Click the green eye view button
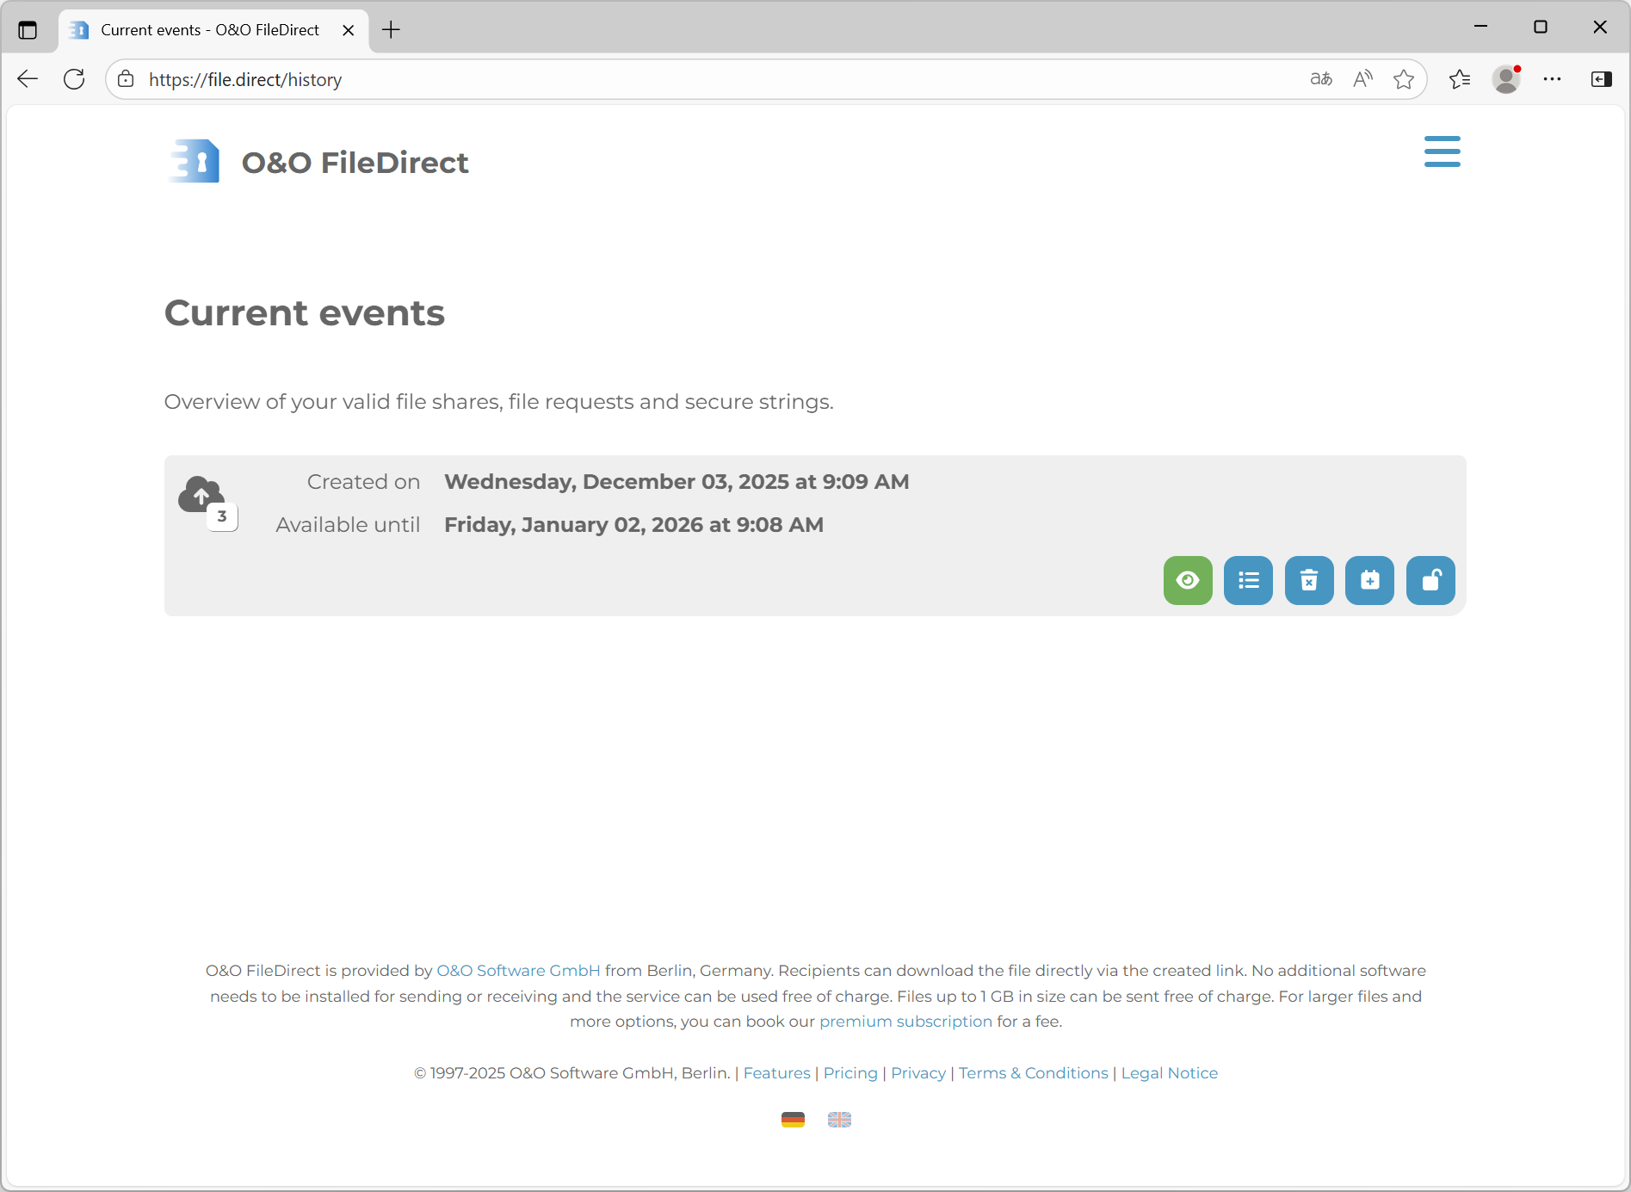Image resolution: width=1631 pixels, height=1192 pixels. (x=1188, y=581)
